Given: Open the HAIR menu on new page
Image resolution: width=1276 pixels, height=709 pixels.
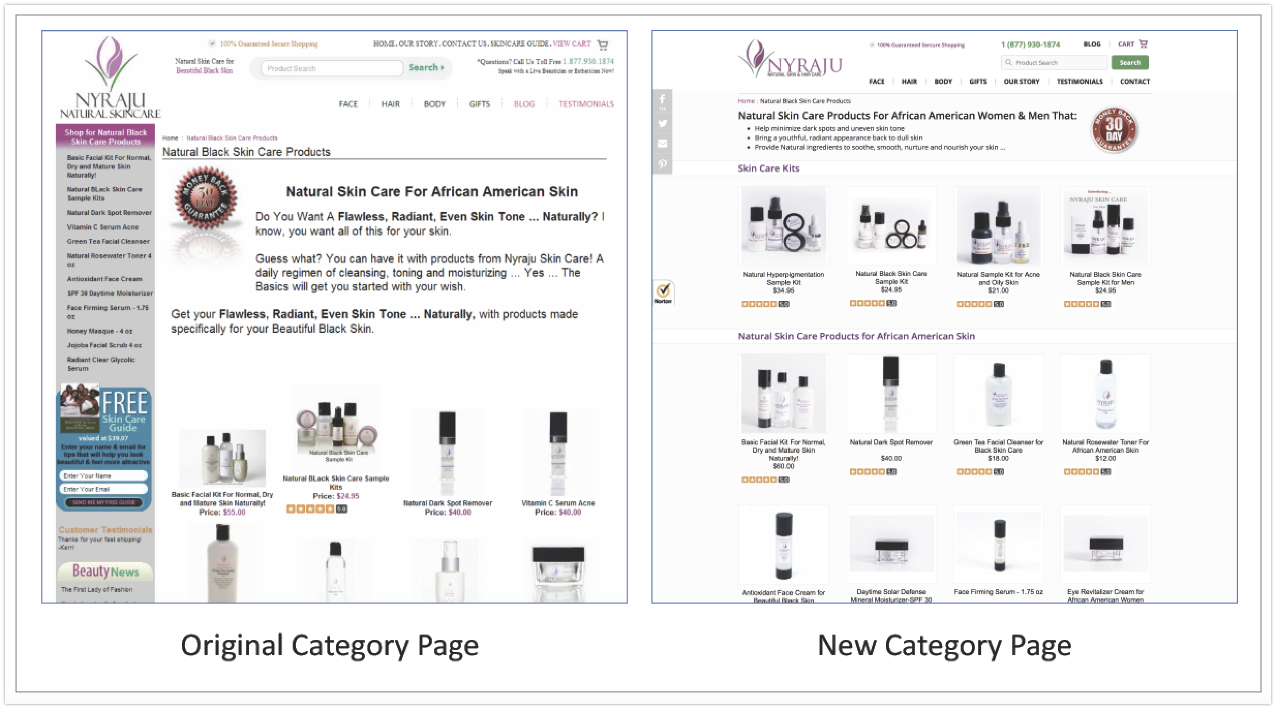Looking at the screenshot, I should 909,82.
